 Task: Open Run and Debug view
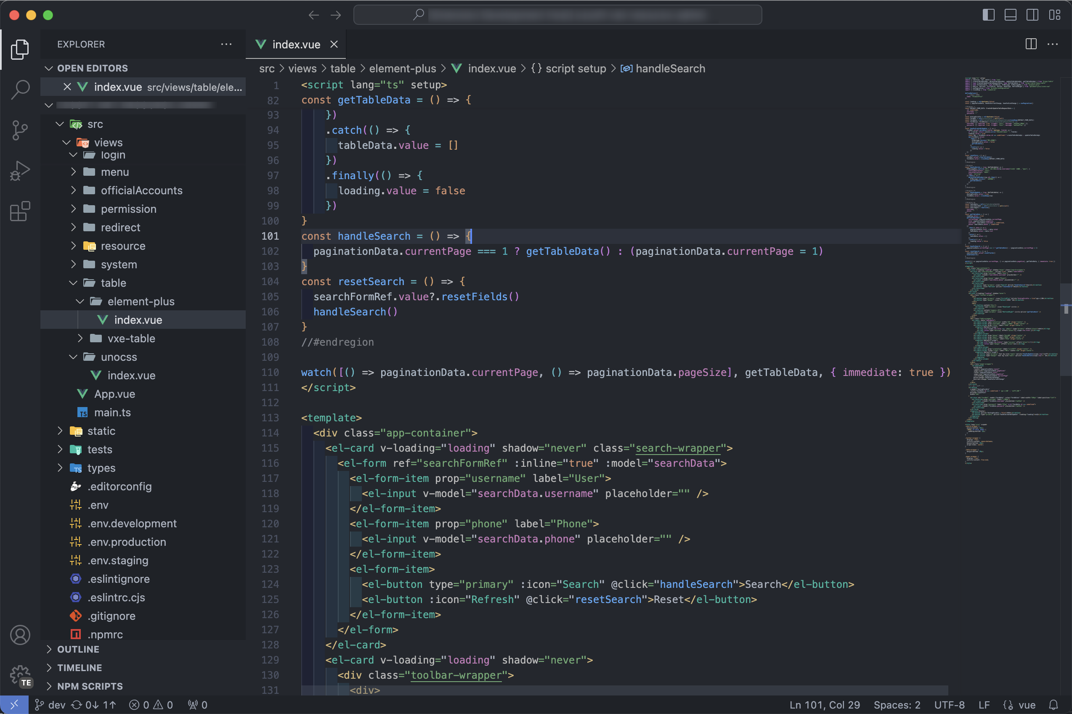tap(20, 171)
